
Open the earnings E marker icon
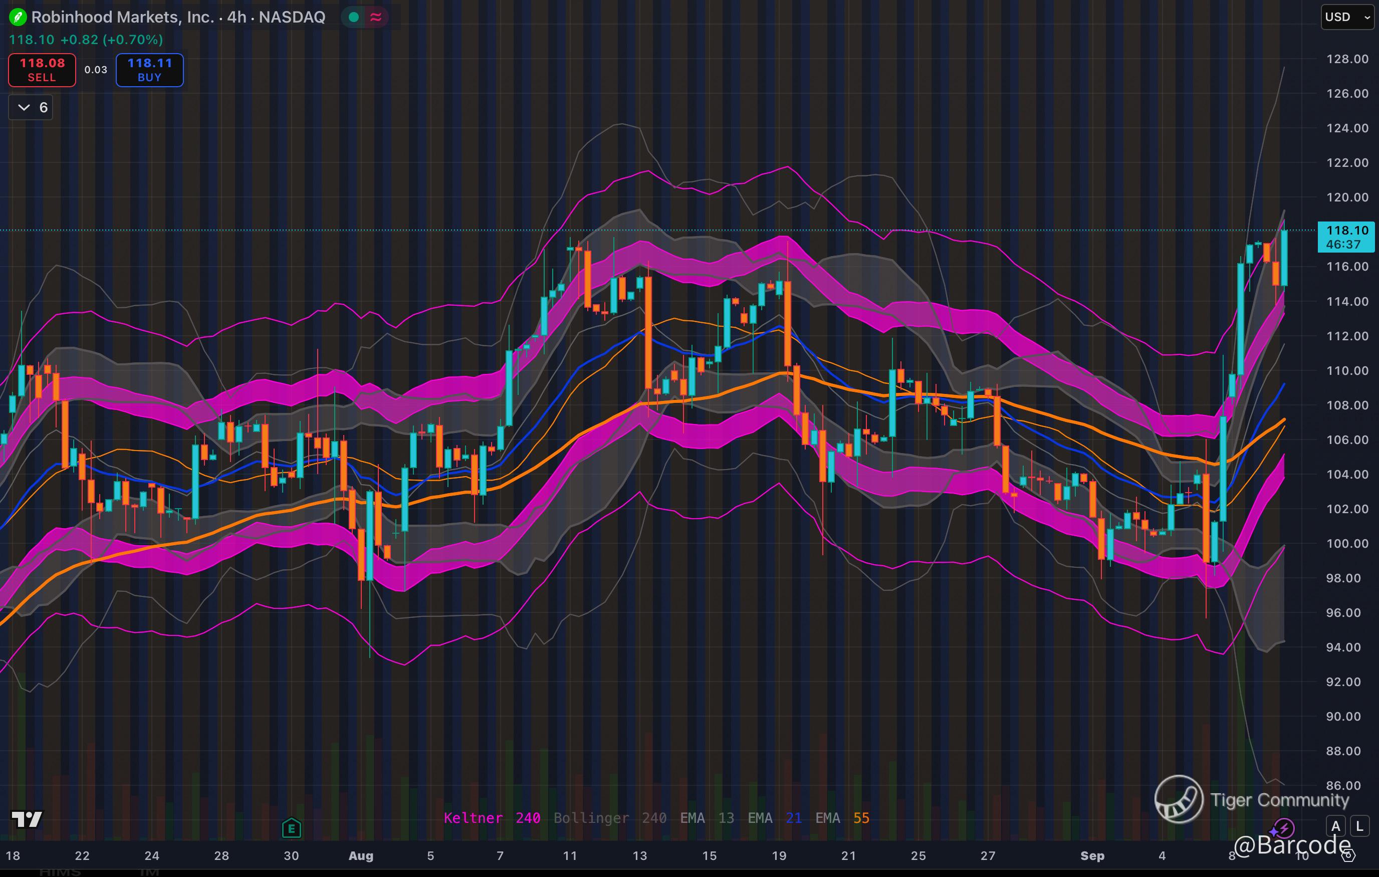(x=292, y=828)
